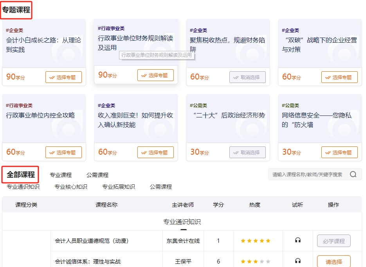The width and height of the screenshot is (366, 267).
Task: Select the 专业核心知识 sub-tab
Action: (70, 187)
